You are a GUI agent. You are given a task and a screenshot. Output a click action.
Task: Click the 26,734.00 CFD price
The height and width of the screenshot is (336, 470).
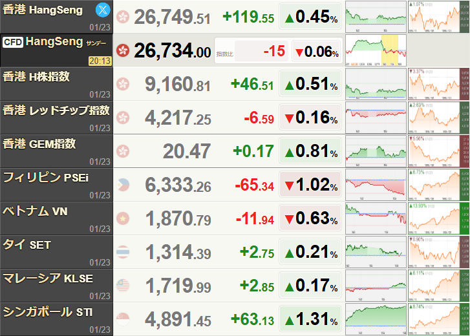173,50
